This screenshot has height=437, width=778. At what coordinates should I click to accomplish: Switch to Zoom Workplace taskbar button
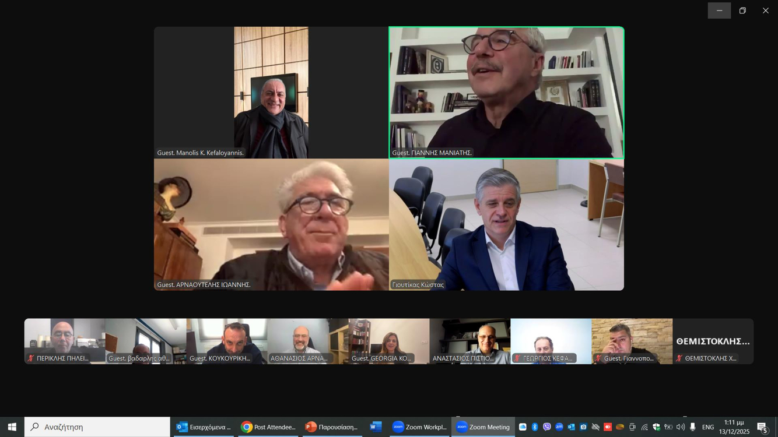pyautogui.click(x=419, y=427)
